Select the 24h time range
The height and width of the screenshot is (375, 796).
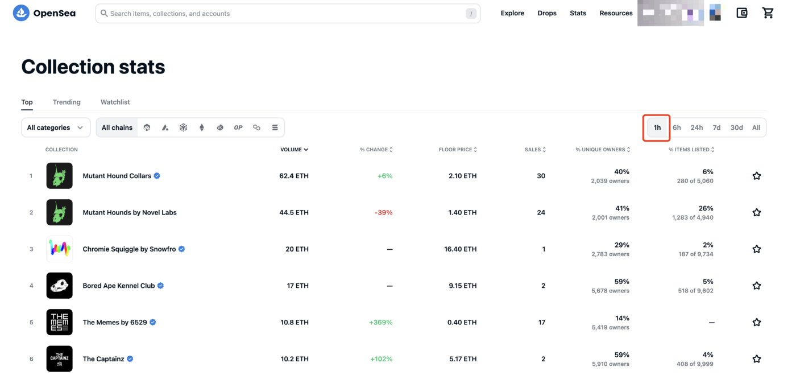[x=696, y=127]
